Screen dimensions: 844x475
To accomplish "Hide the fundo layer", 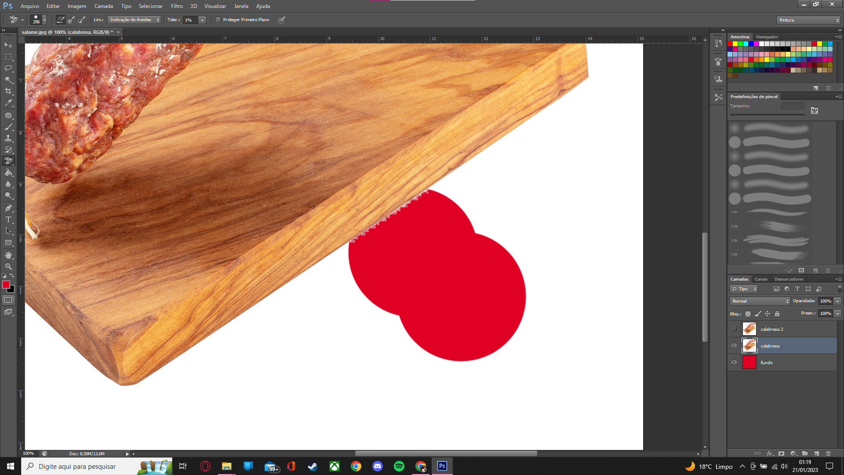I will click(x=734, y=362).
